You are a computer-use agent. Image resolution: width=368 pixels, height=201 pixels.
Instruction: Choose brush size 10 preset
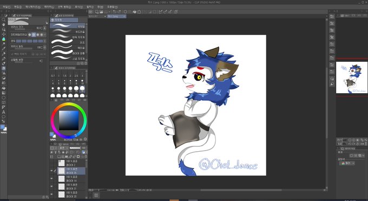tap(82, 82)
